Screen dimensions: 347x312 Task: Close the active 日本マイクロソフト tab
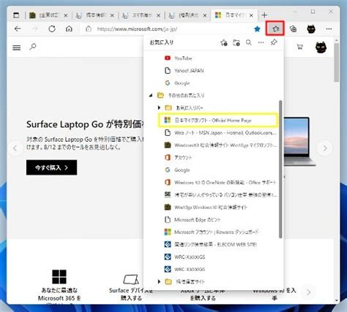point(251,15)
